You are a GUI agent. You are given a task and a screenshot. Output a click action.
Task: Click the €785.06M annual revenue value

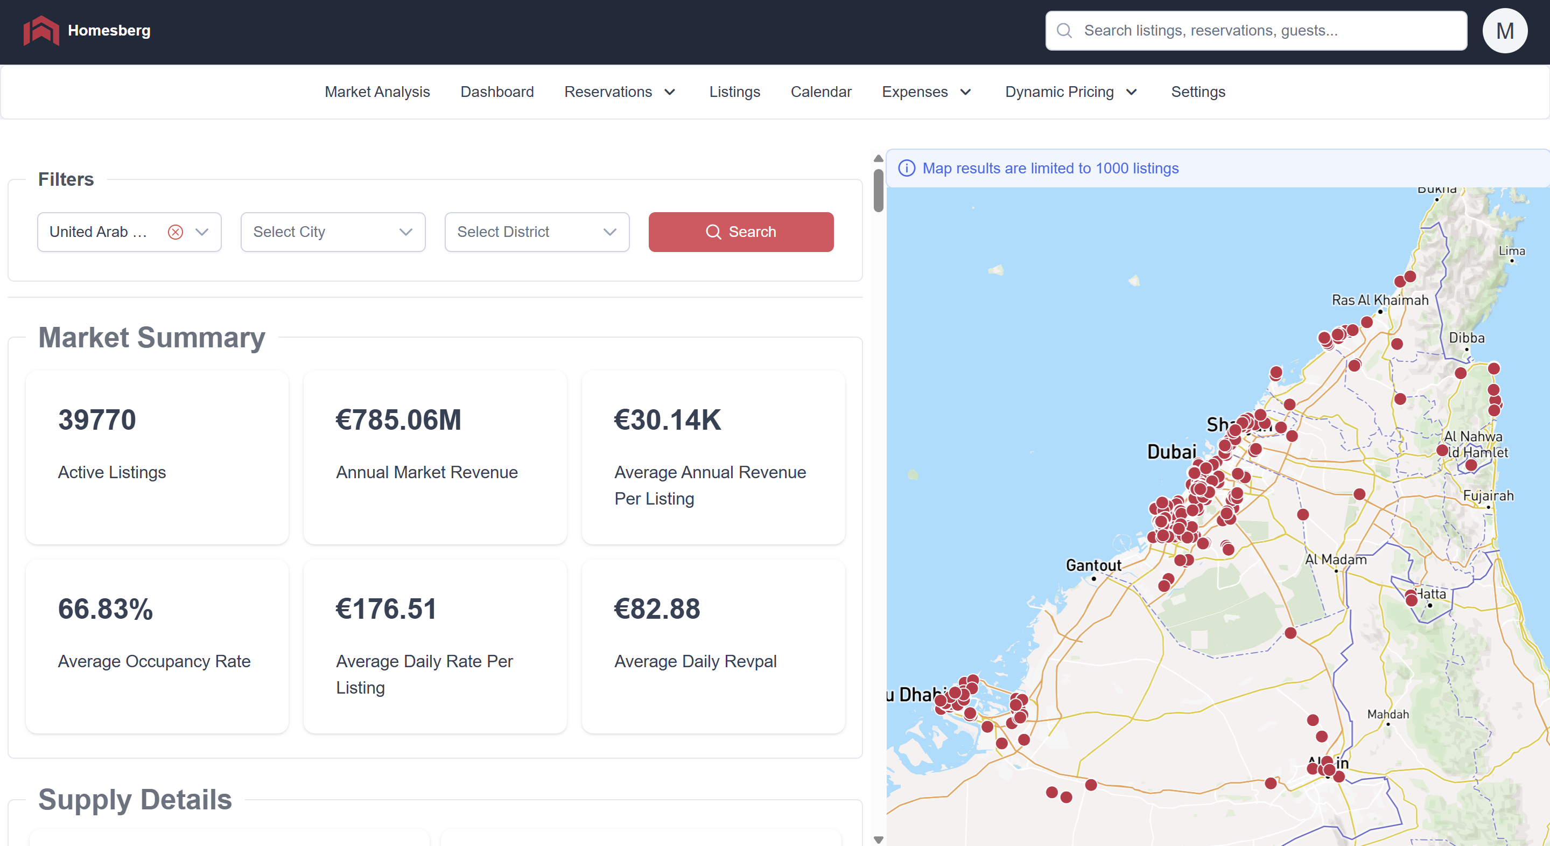tap(398, 420)
